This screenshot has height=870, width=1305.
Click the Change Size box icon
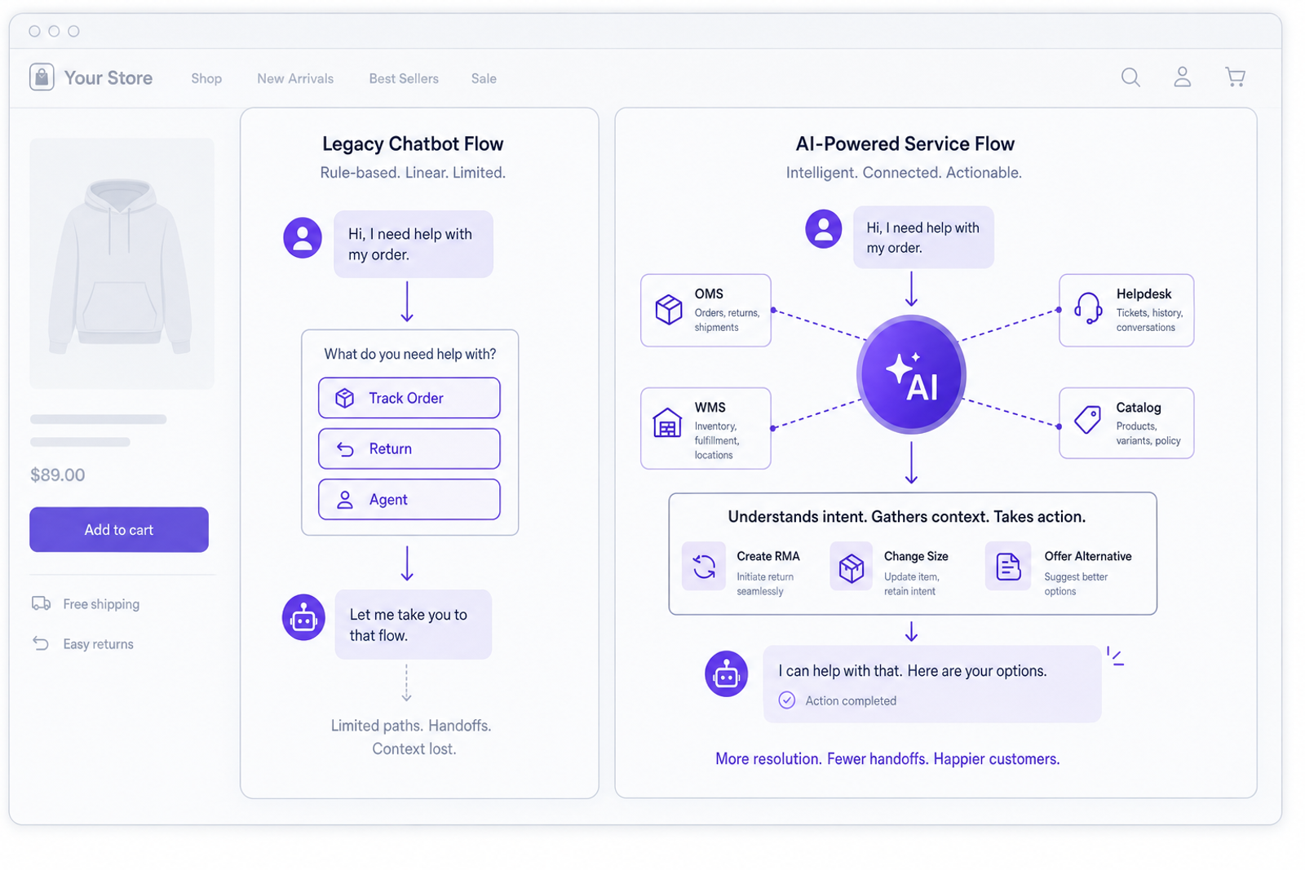point(851,567)
